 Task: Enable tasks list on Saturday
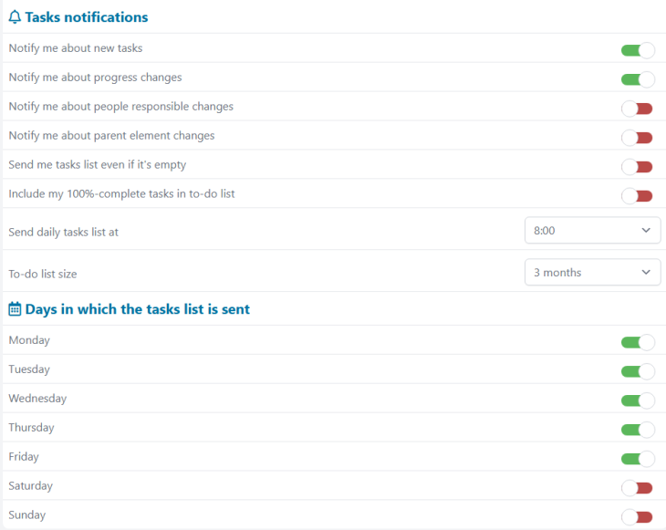[x=637, y=488]
